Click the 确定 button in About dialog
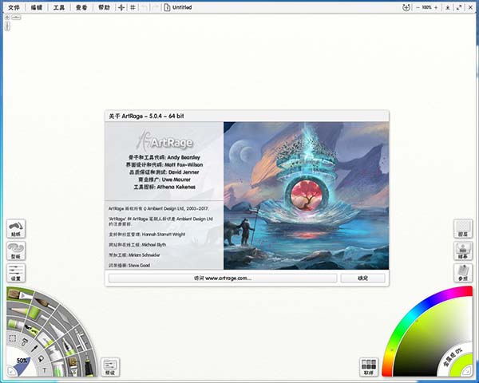Image resolution: width=479 pixels, height=383 pixels. pos(362,278)
